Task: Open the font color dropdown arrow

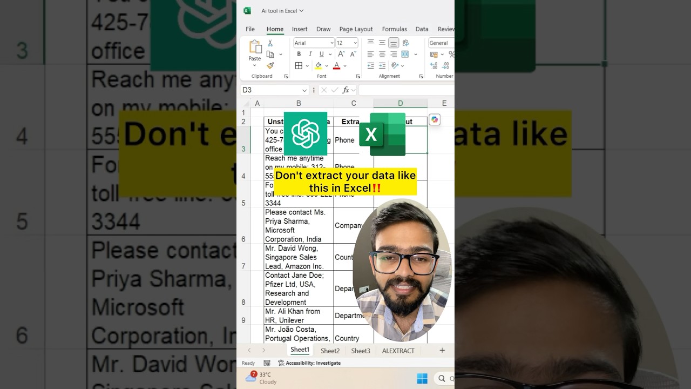Action: [345, 65]
